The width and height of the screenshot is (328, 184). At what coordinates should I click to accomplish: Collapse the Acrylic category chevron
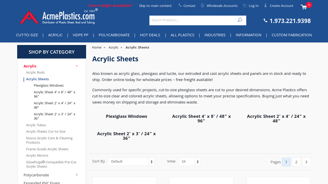(77, 66)
